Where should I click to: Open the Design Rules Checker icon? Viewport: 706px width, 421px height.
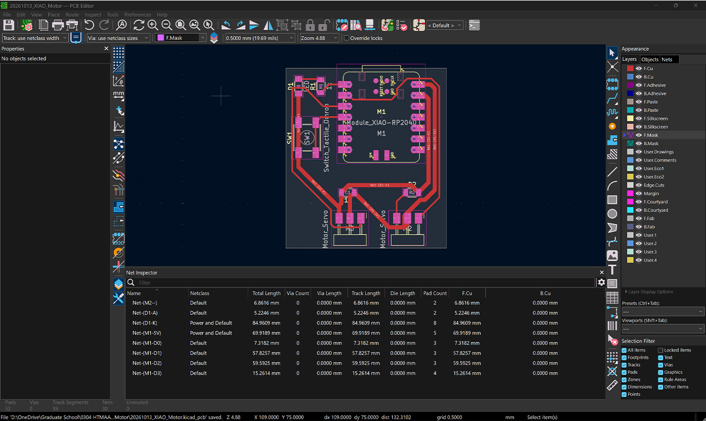tap(401, 25)
